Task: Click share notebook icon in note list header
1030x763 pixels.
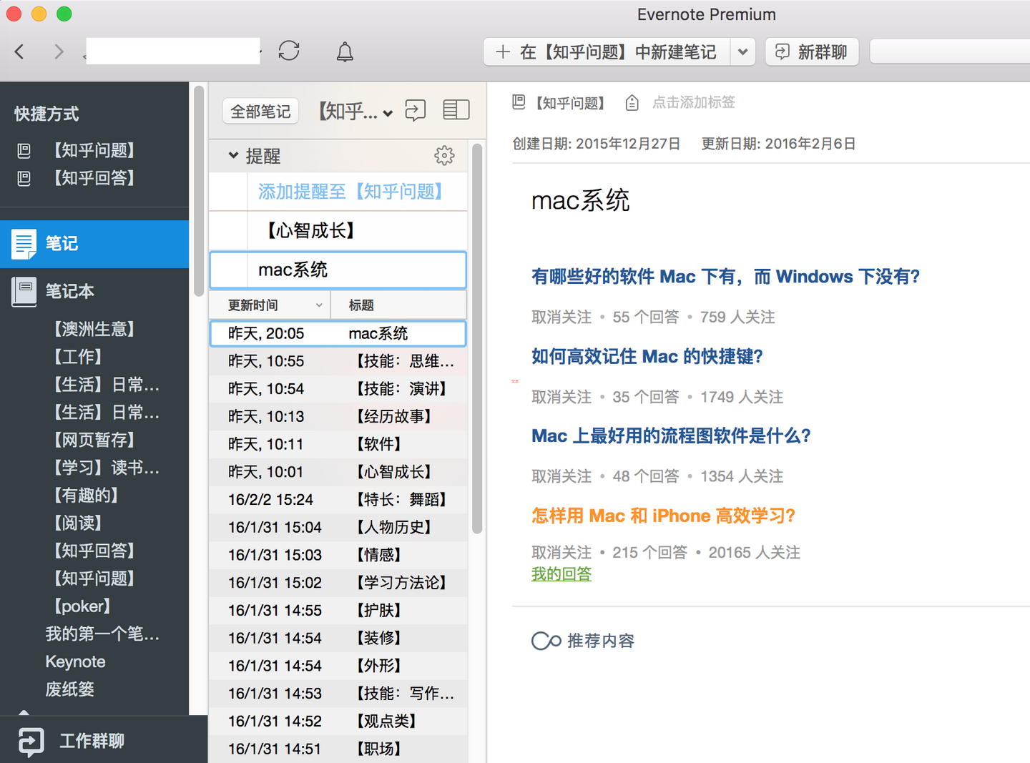Action: pos(415,110)
